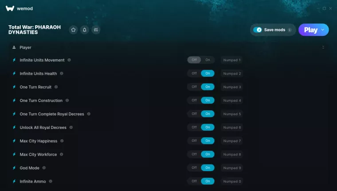Open notifications with the bell icon
Screen dimensions: 337x191
(84, 30)
